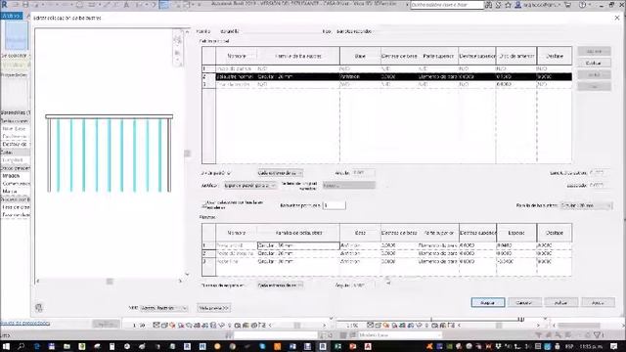
Task: Open the Archivo tab
Action: click(x=12, y=16)
